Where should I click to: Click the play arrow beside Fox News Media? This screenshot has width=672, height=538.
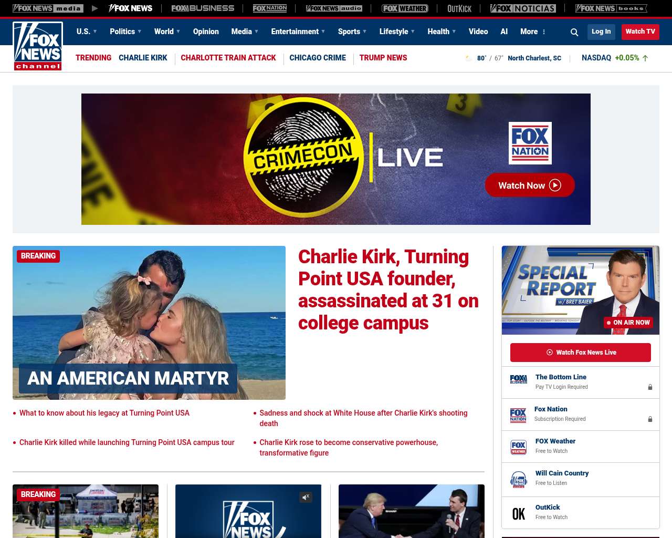pos(94,8)
